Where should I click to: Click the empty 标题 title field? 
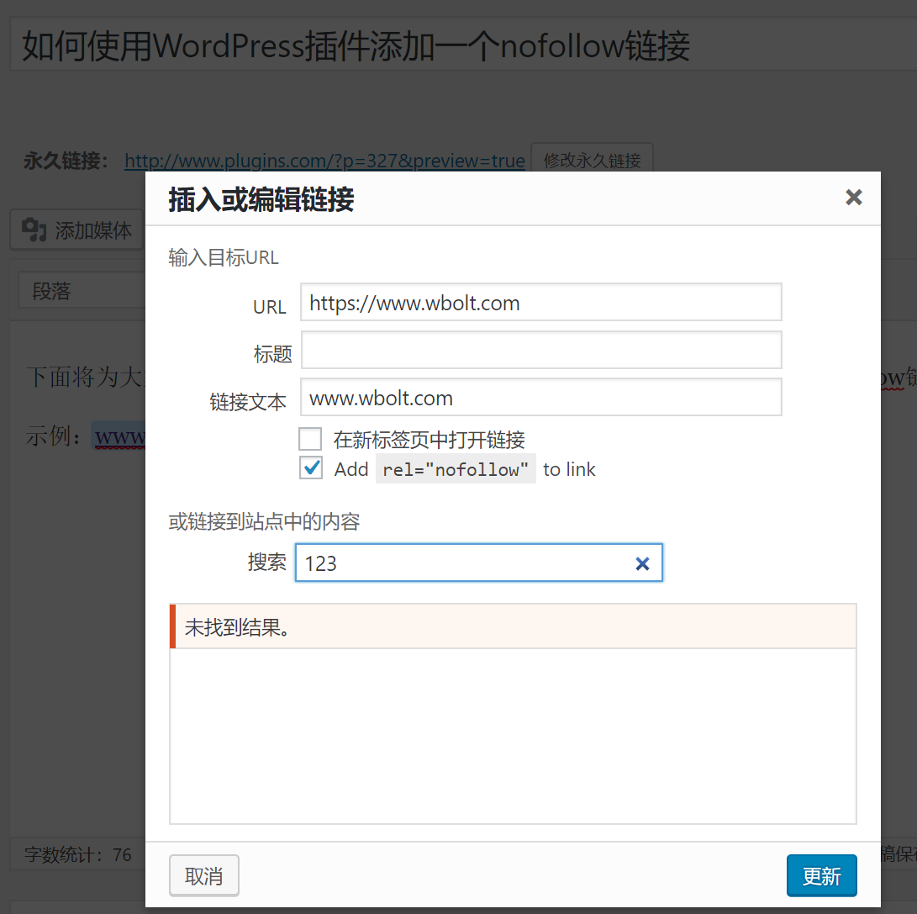pyautogui.click(x=541, y=349)
